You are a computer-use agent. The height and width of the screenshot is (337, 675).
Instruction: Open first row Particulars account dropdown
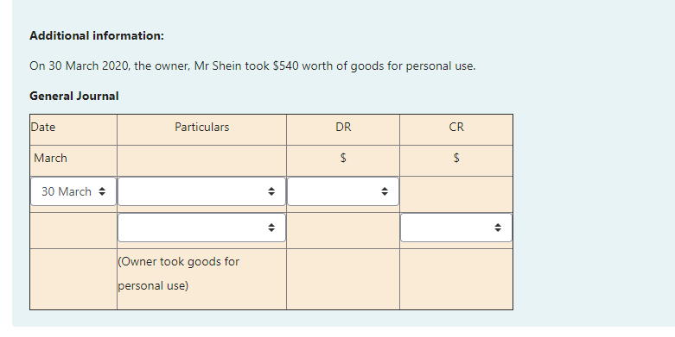click(x=201, y=191)
